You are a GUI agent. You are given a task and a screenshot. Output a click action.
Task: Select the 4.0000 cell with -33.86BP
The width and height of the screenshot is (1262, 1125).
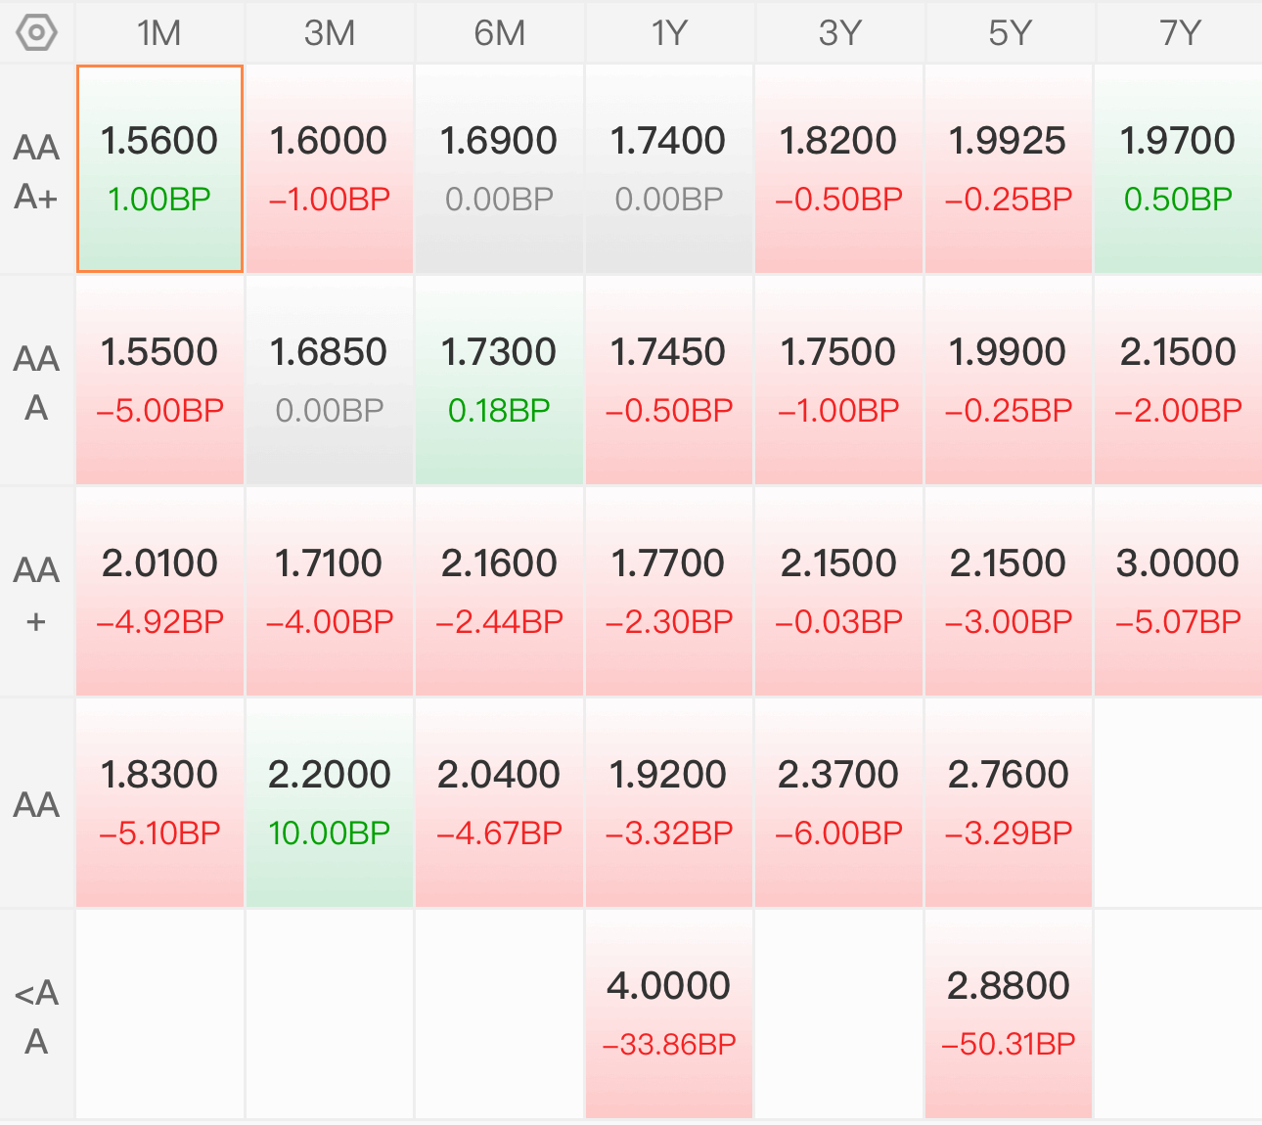pos(669,1014)
